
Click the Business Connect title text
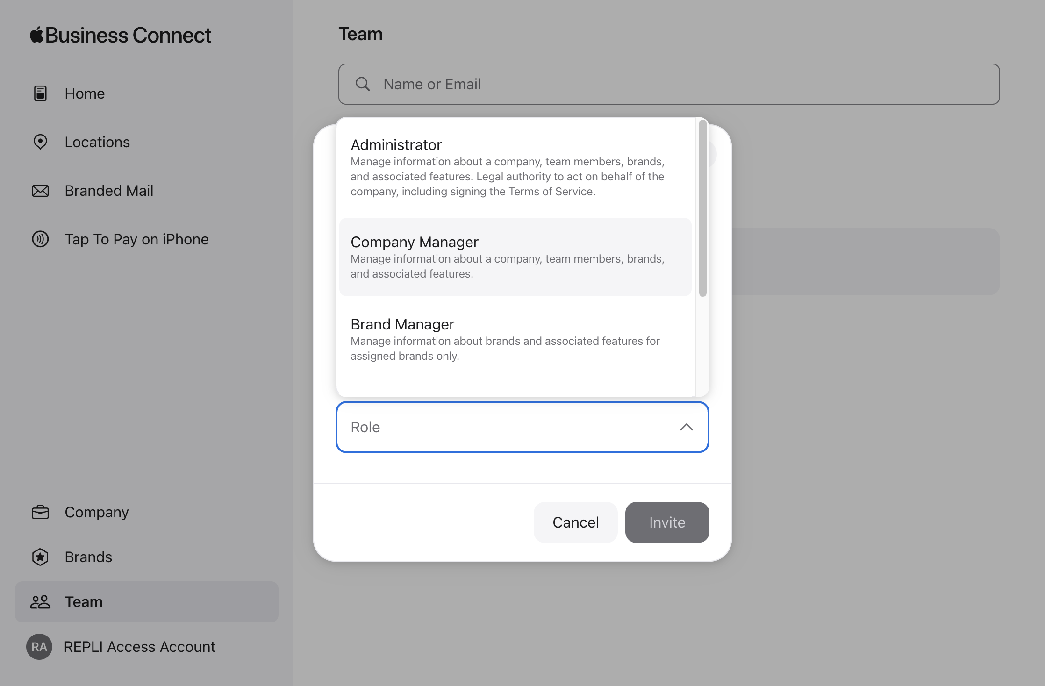coord(128,35)
